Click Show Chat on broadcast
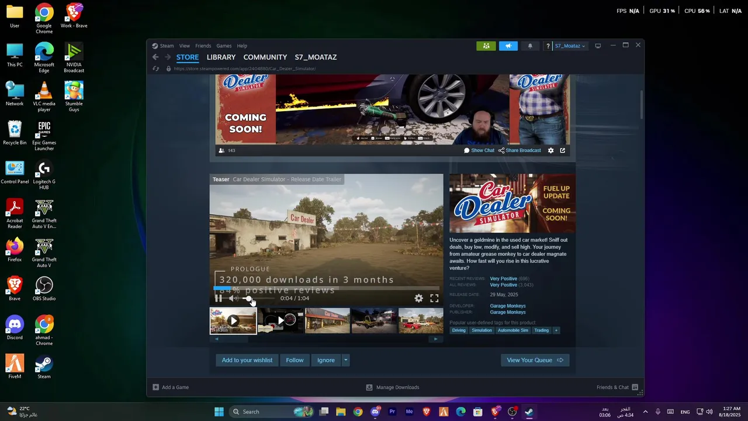 479,150
